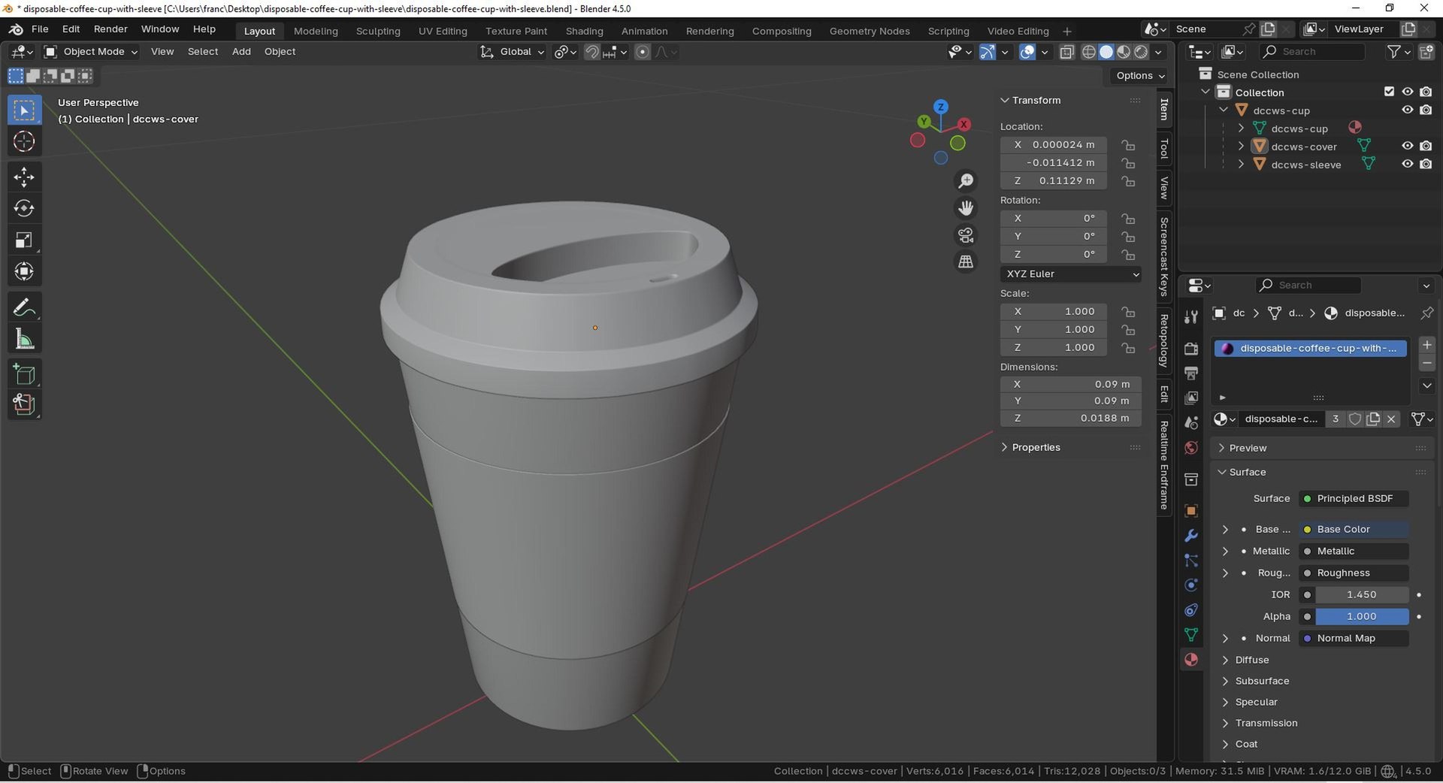Open the outliner filter dropdown
This screenshot has height=783, width=1443.
1398,52
